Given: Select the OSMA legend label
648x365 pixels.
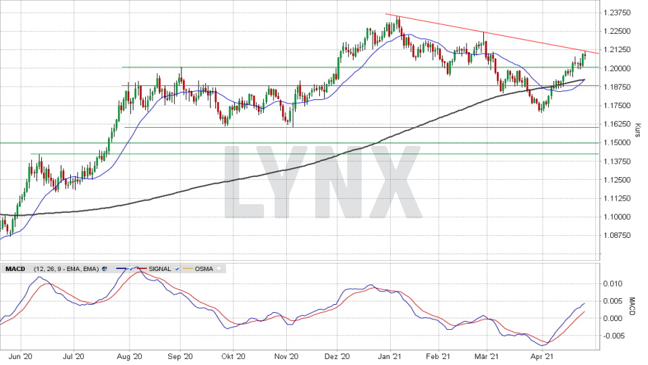Looking at the screenshot, I should [x=203, y=269].
